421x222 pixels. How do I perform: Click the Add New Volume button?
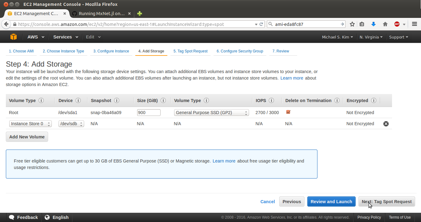pos(27,137)
